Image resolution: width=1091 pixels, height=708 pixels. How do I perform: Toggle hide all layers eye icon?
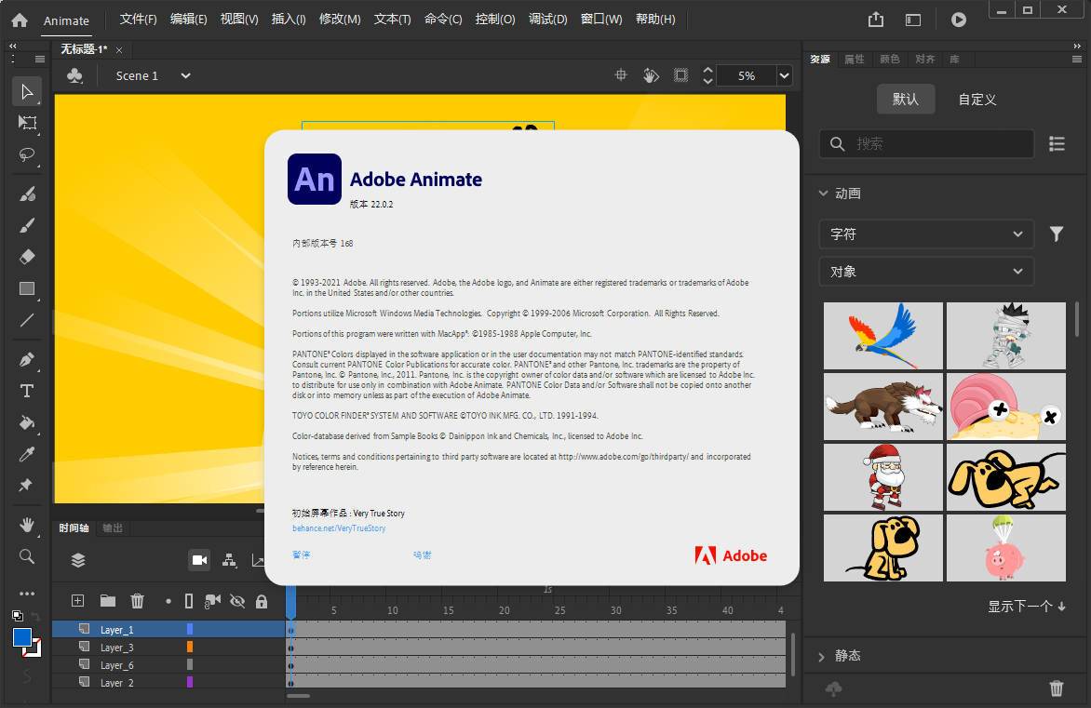point(237,601)
